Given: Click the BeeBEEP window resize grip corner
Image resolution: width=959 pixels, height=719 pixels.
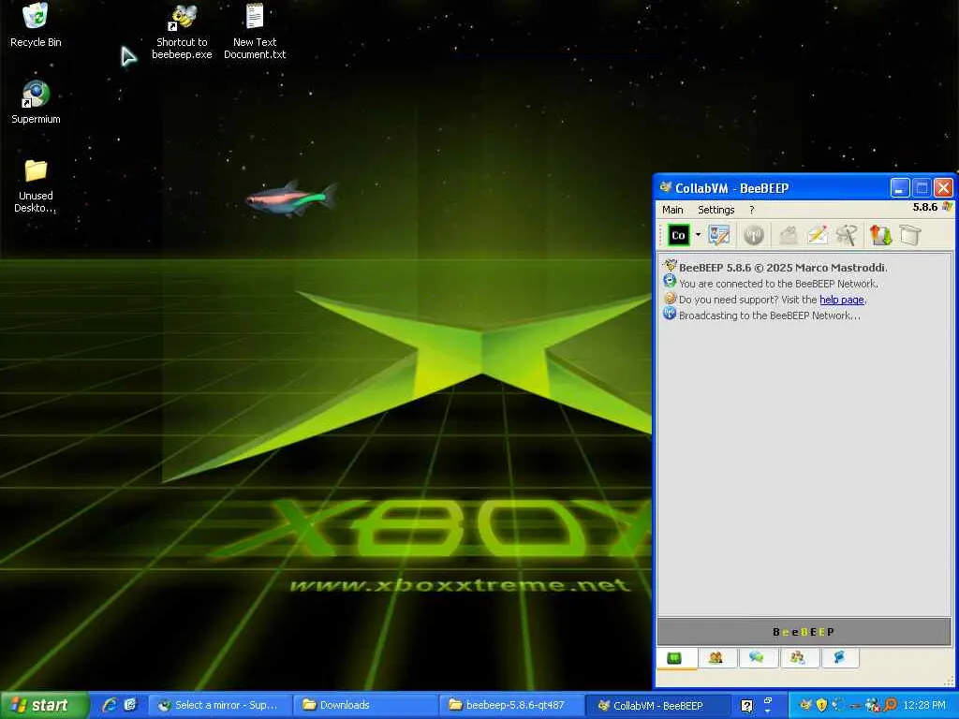Looking at the screenshot, I should pyautogui.click(x=949, y=682).
